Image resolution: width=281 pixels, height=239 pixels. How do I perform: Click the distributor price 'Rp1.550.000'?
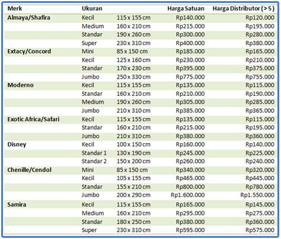pyautogui.click(x=257, y=195)
